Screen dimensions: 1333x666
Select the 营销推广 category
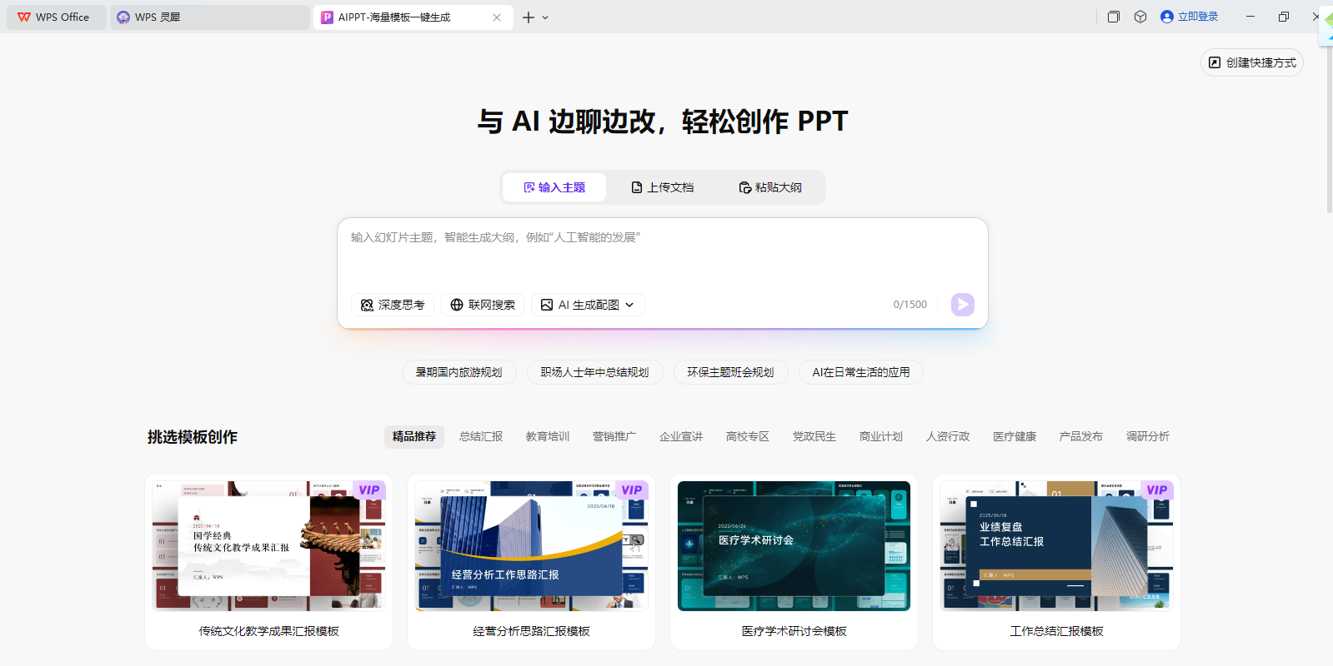click(614, 436)
